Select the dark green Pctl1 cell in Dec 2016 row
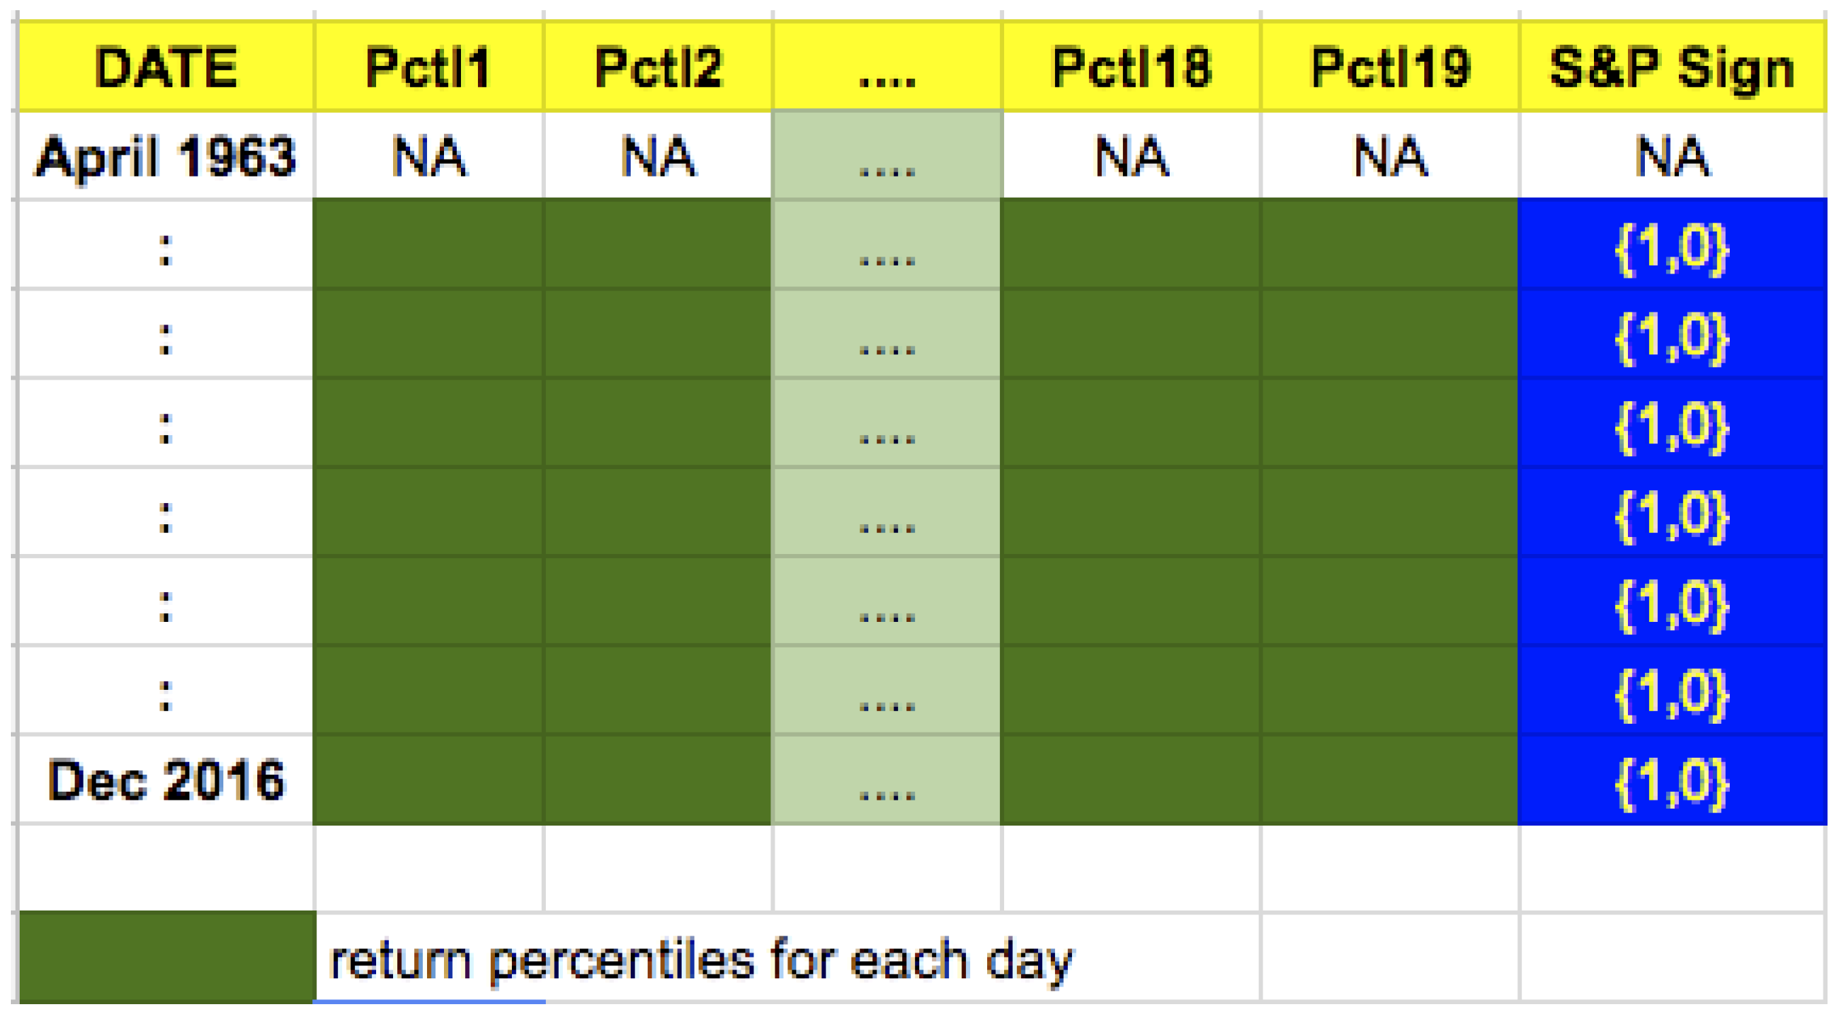 (429, 780)
